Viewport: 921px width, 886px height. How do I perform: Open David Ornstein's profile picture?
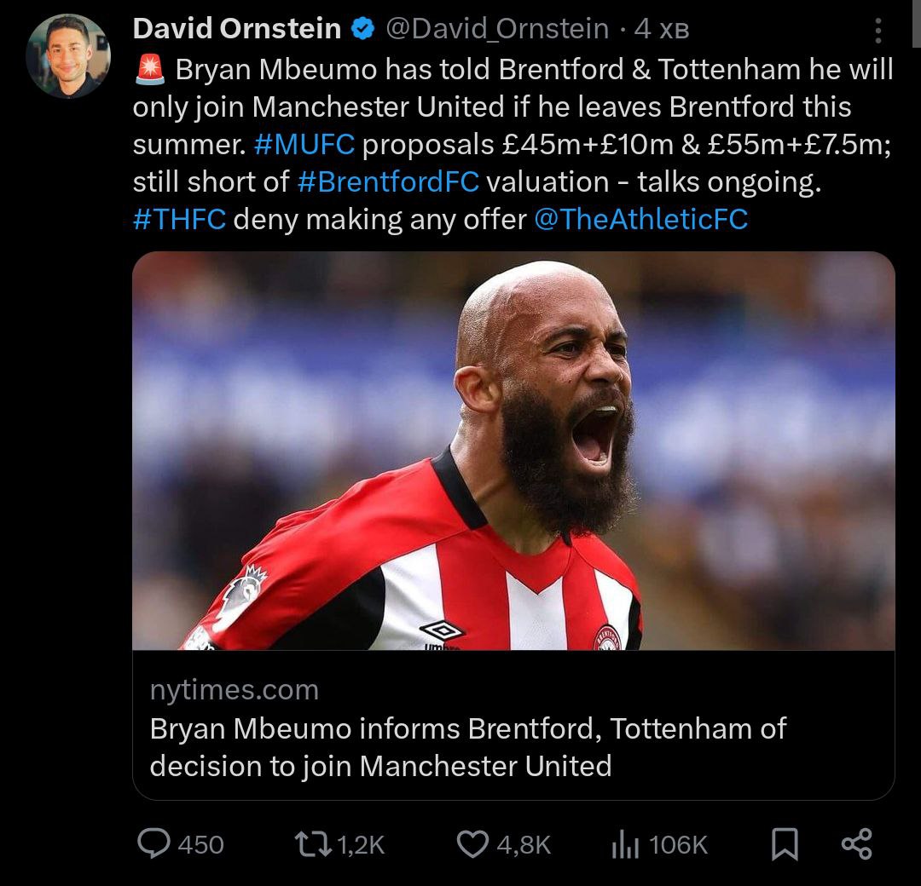68,55
